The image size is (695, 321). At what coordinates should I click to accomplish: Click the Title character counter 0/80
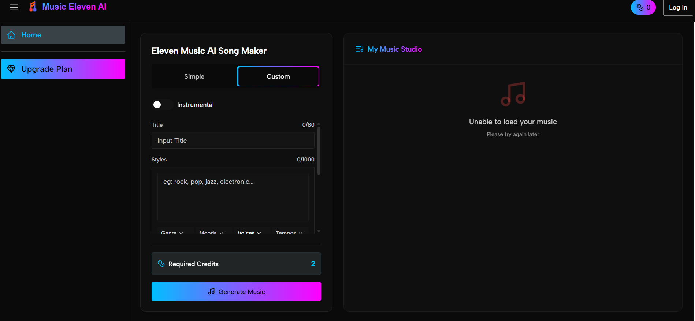[308, 125]
